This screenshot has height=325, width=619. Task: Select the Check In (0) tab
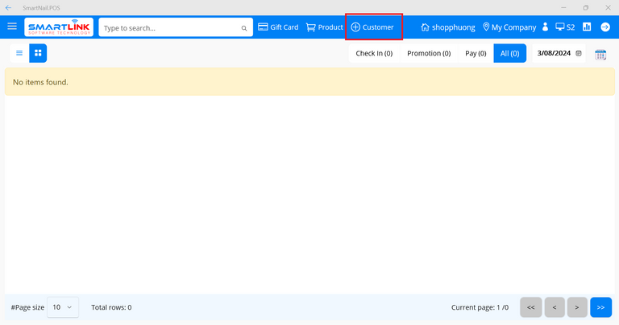(x=374, y=54)
